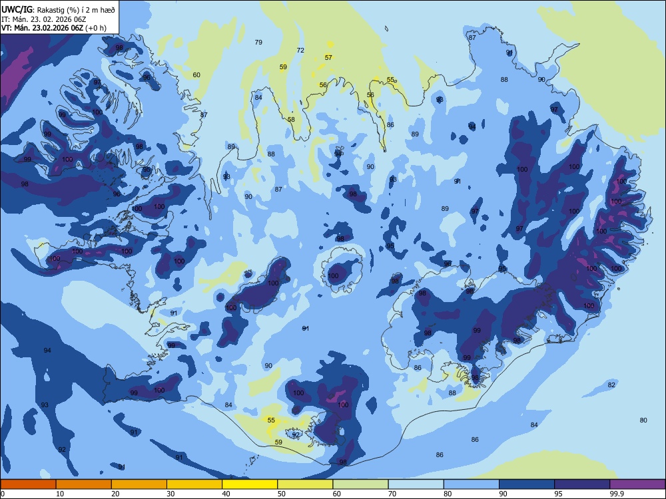Click the "VT: Mán. 23.02.2026 06Z (+0 h)" line

(x=54, y=28)
